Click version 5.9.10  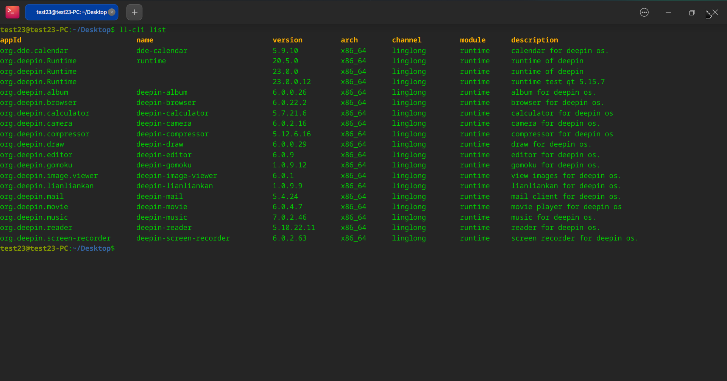[285, 51]
